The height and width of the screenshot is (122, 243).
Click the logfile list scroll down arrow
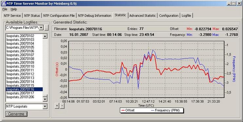click(45, 99)
